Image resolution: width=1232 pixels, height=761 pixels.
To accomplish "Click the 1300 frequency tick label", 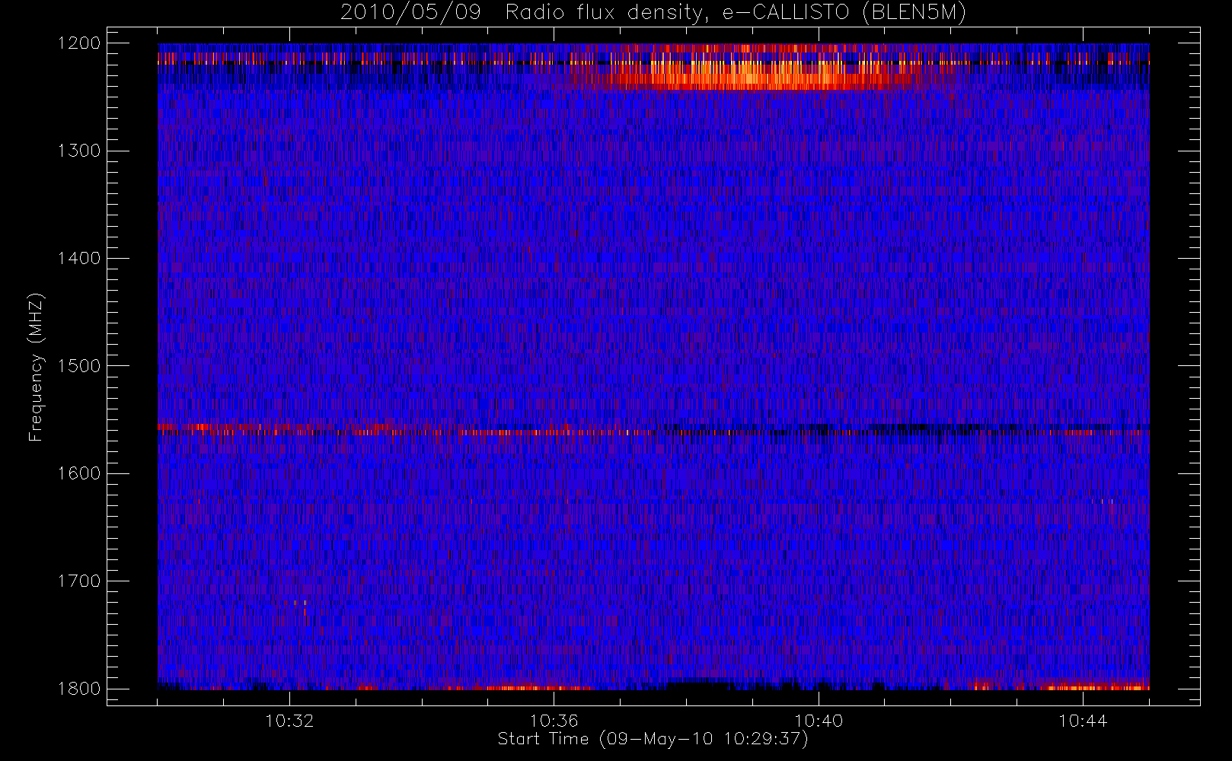I will point(79,151).
